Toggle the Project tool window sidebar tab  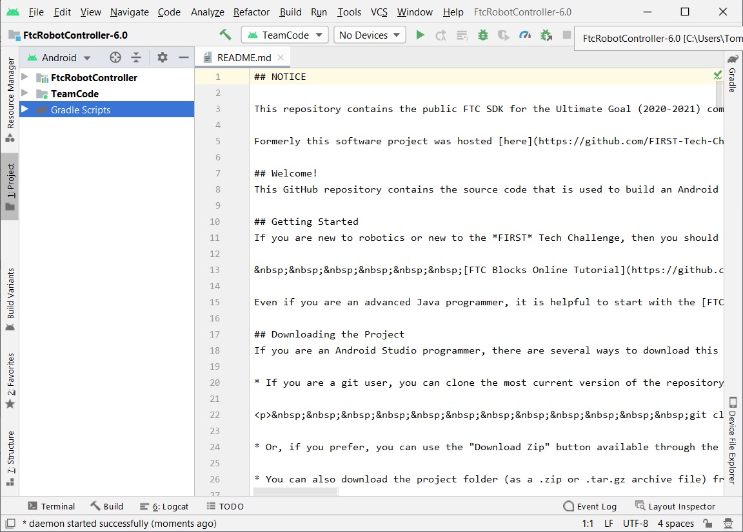tap(10, 187)
